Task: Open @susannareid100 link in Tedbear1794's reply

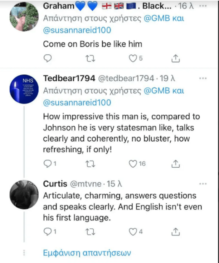Action: pos(77,103)
